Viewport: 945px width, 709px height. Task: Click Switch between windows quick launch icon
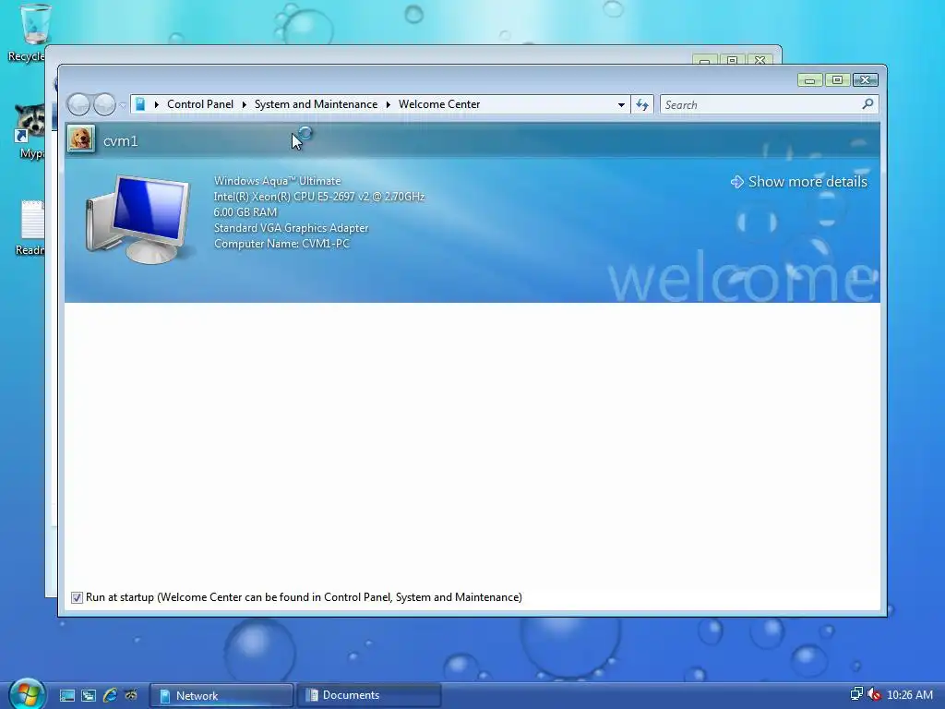[89, 696]
